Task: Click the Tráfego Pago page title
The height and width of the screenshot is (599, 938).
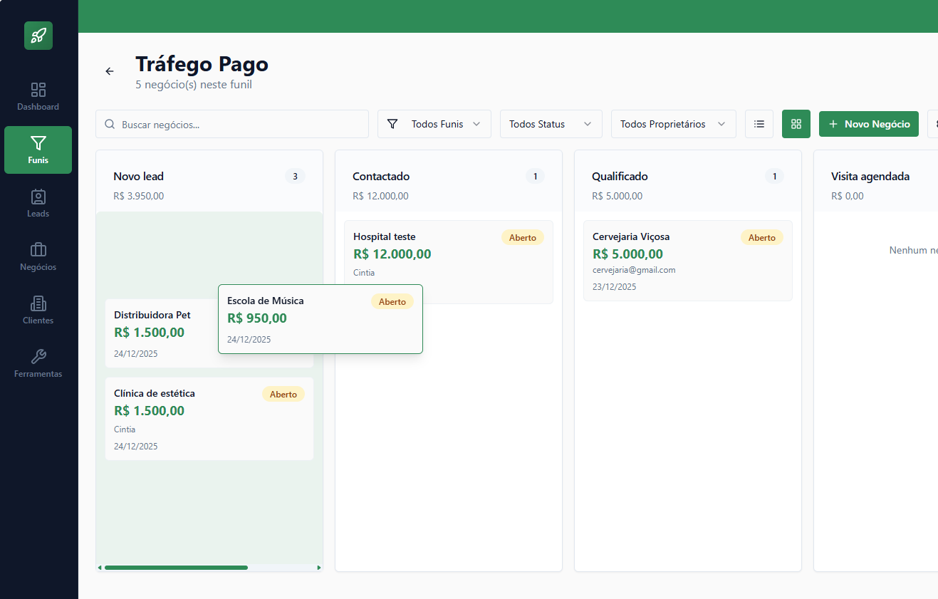Action: pos(202,64)
